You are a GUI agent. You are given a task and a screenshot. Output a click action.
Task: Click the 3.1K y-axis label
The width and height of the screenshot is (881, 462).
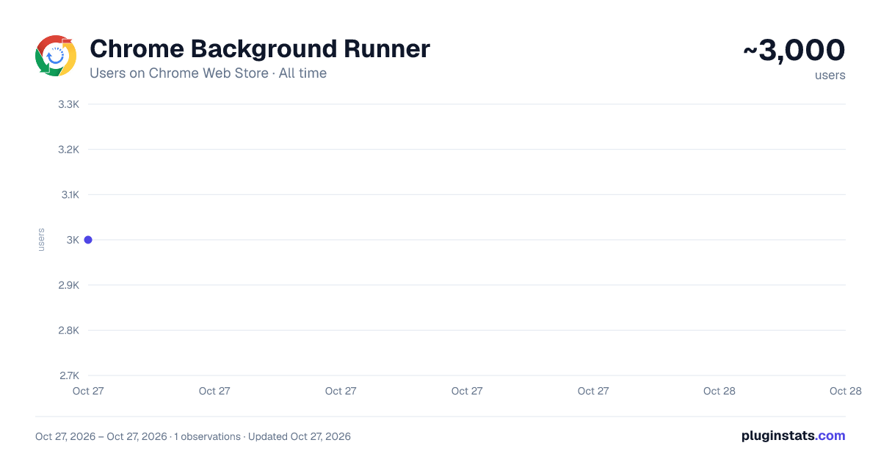69,195
